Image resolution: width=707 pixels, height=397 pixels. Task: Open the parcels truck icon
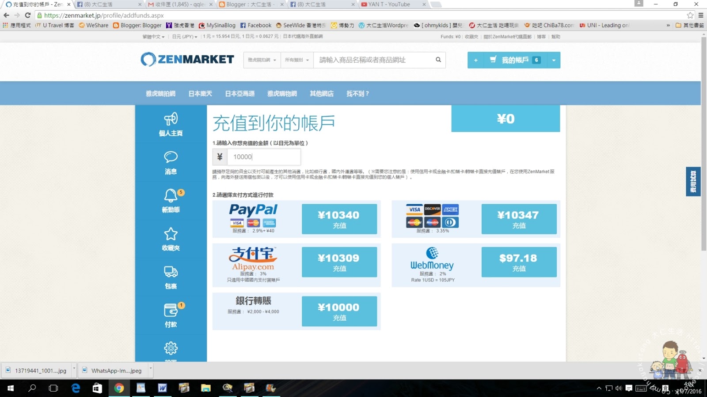point(171,272)
